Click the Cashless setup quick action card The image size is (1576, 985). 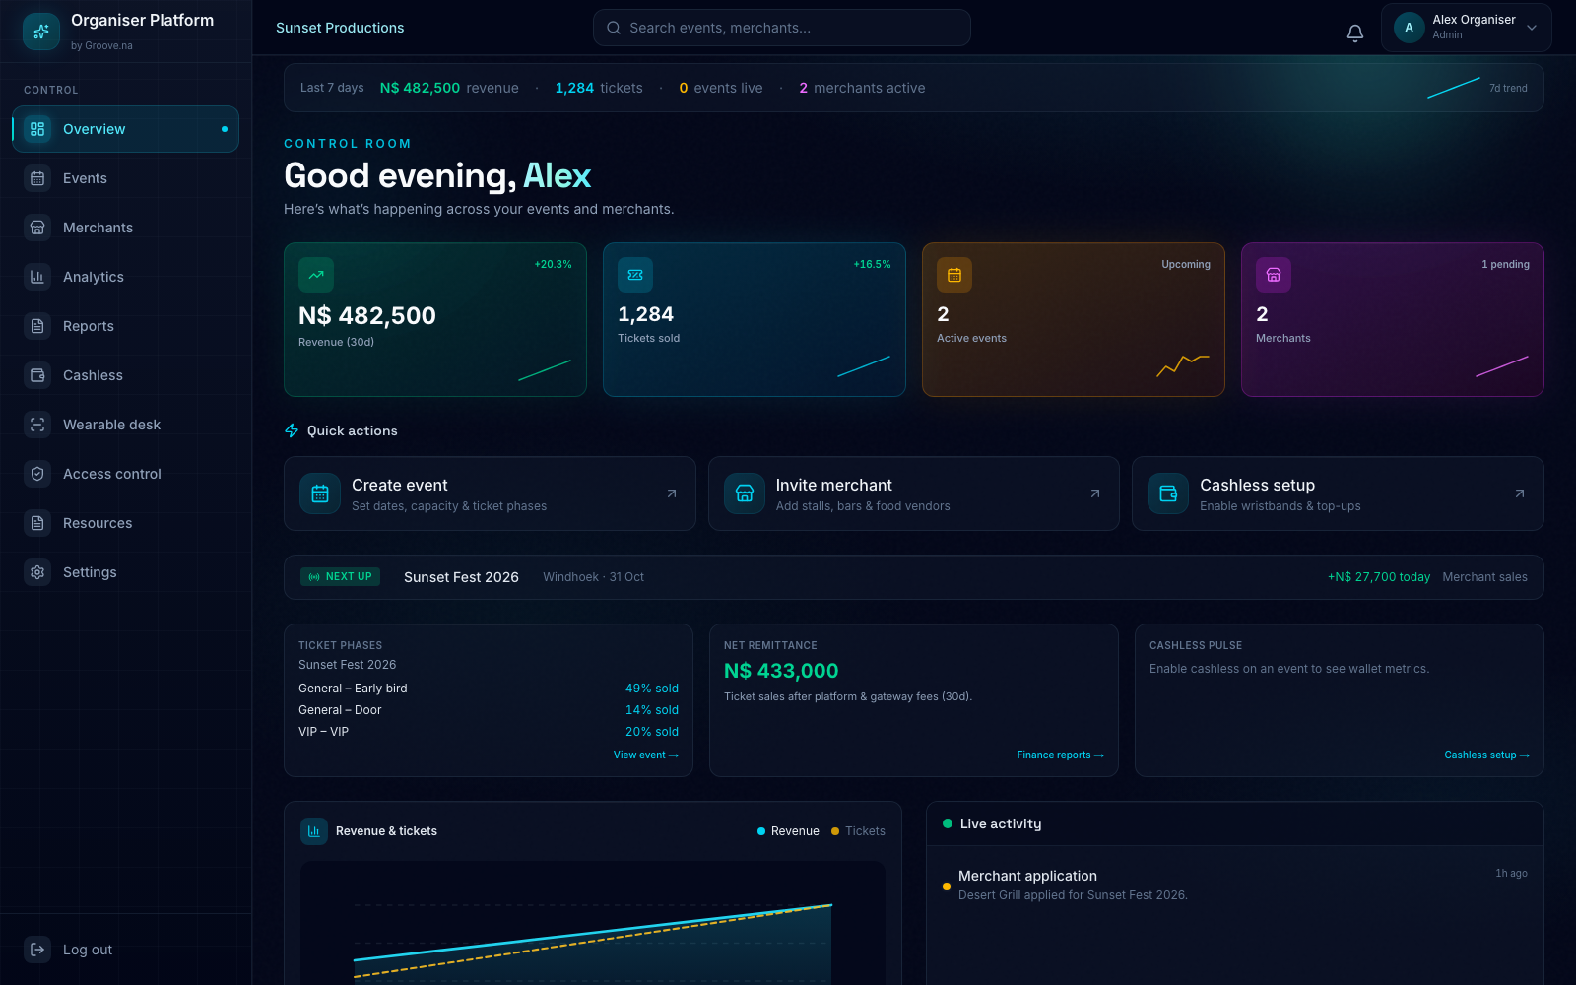point(1338,493)
